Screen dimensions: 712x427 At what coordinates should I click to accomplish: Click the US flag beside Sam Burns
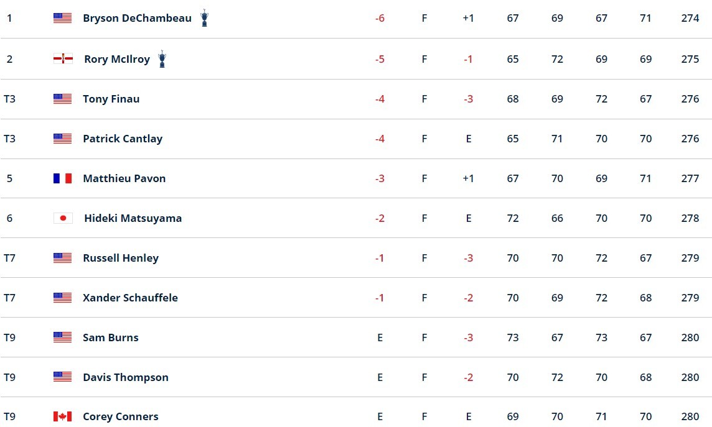tap(62, 337)
